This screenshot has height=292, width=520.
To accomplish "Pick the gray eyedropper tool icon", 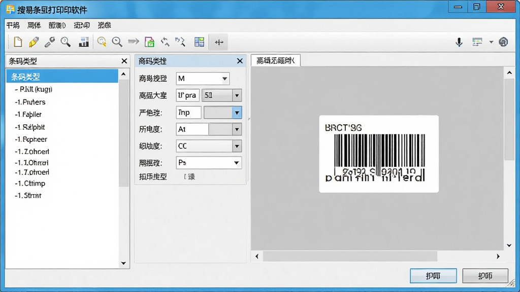I will coord(50,42).
